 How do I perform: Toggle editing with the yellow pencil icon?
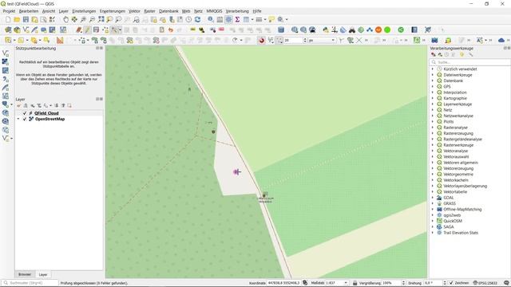pyautogui.click(x=87, y=30)
